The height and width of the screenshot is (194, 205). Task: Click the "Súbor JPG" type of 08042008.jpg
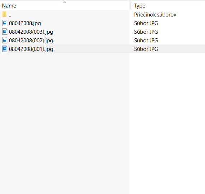pyautogui.click(x=146, y=23)
